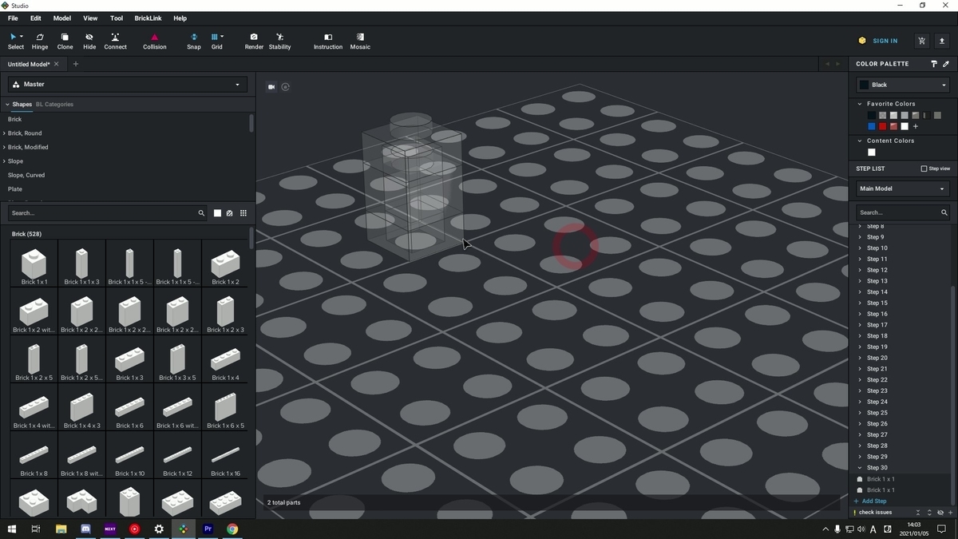Expand all steps icon
This screenshot has width=958, height=539.
tap(929, 513)
